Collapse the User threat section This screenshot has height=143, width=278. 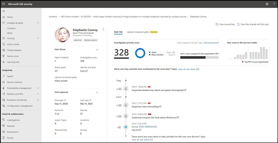(x=97, y=50)
